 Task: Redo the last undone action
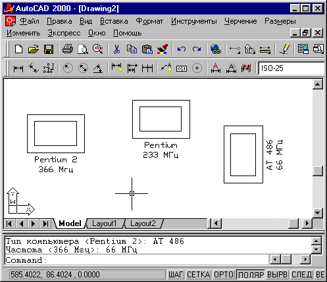(197, 49)
